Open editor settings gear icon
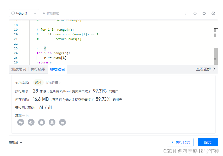The width and height of the screenshot is (223, 156). (213, 13)
